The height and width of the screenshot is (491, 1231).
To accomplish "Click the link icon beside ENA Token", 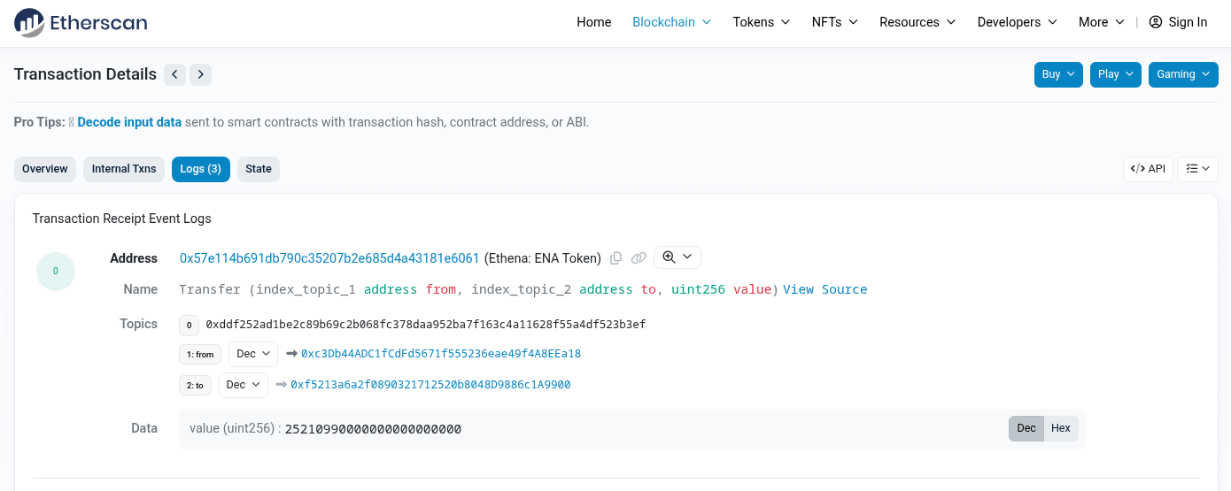I will pyautogui.click(x=639, y=258).
